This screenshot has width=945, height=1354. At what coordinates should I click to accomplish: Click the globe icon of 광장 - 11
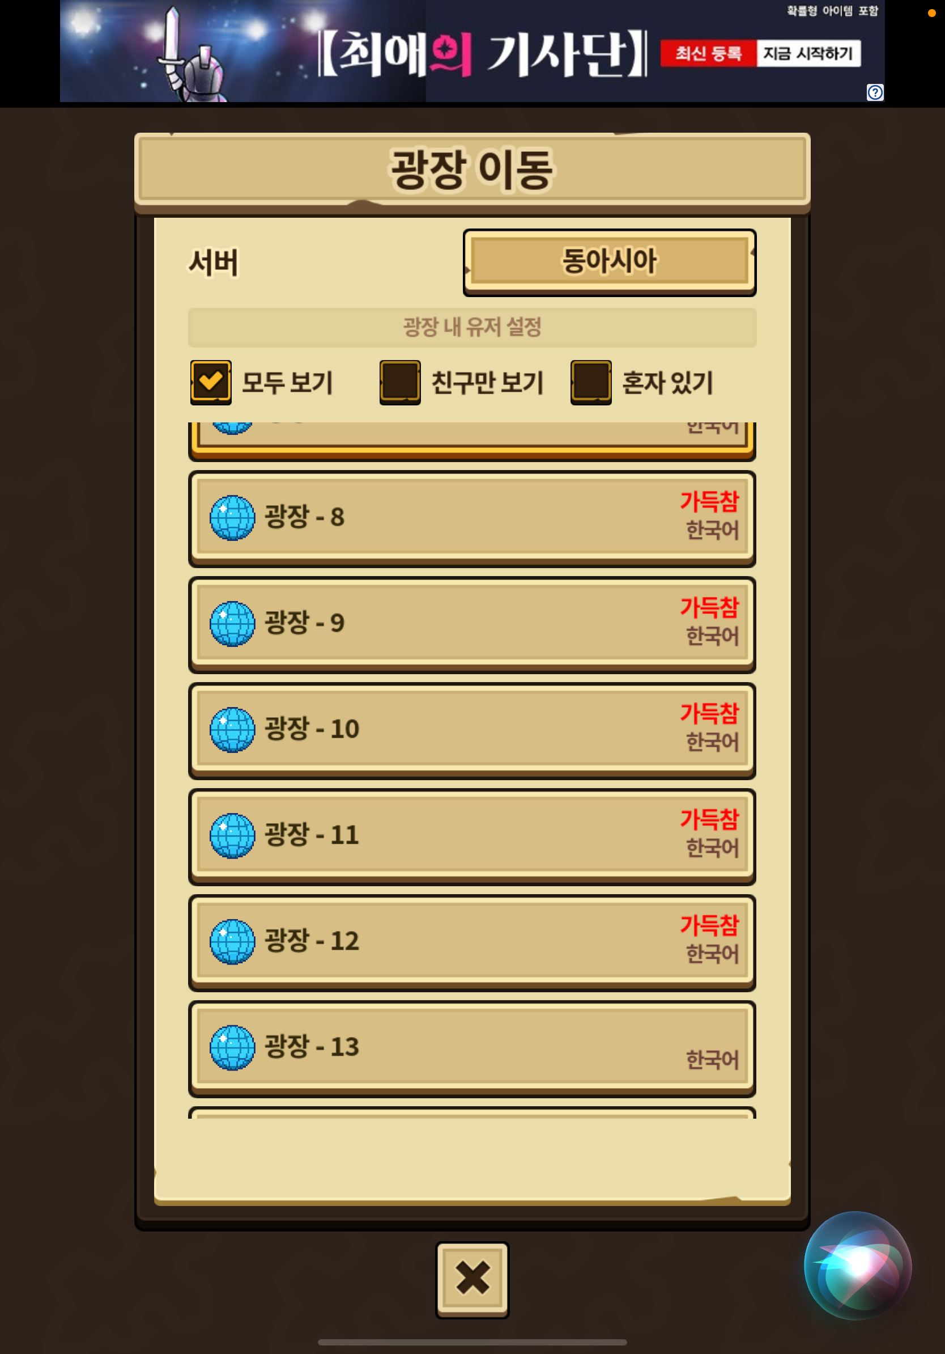coord(232,836)
